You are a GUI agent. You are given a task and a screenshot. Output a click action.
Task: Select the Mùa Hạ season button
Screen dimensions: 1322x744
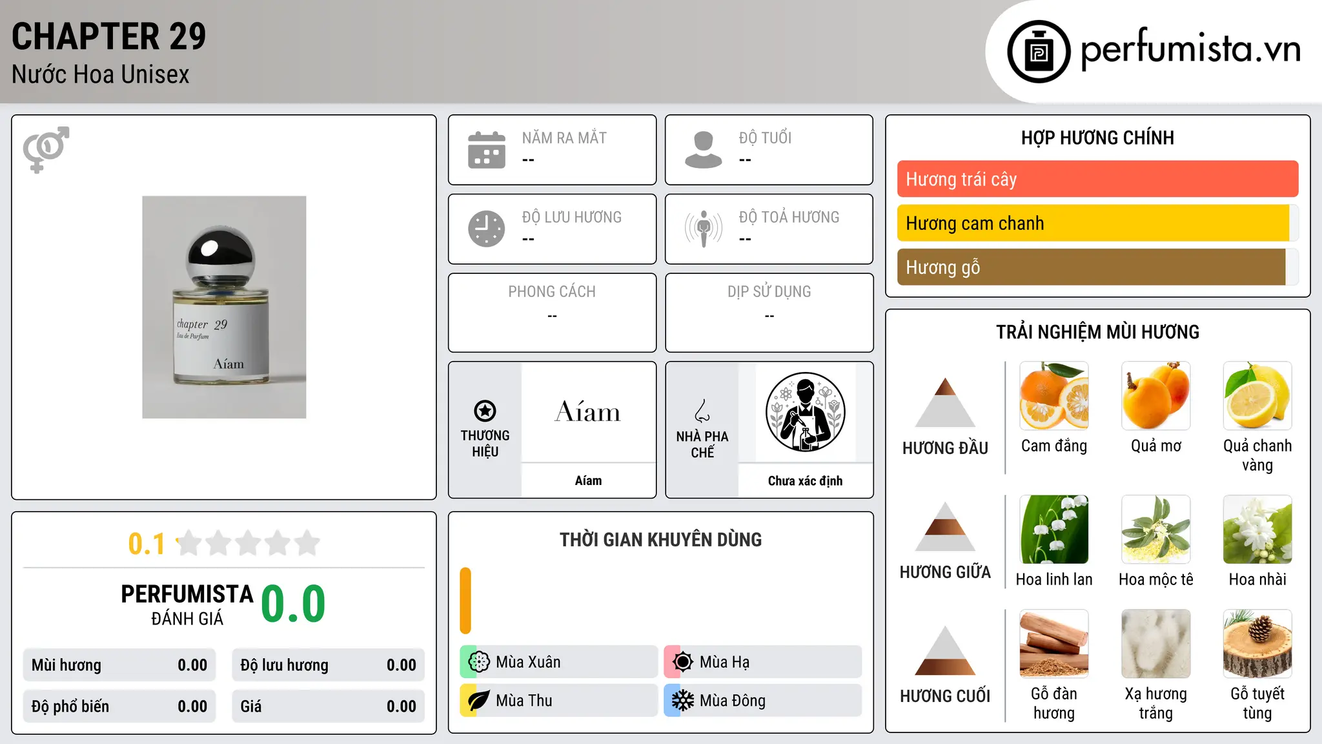pyautogui.click(x=762, y=662)
